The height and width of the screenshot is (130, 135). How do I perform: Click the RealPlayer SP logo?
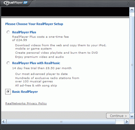tap(16, 3)
